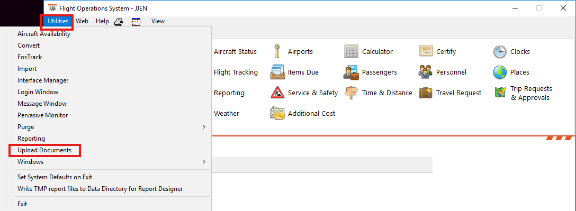This screenshot has height=211, width=576.
Task: Expand the Windows submenu arrow
Action: coord(204,161)
